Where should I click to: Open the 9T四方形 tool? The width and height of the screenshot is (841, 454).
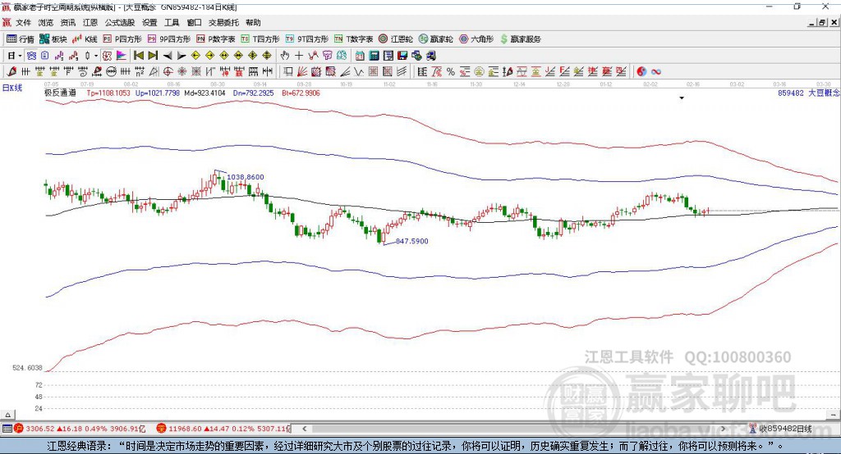[307, 39]
